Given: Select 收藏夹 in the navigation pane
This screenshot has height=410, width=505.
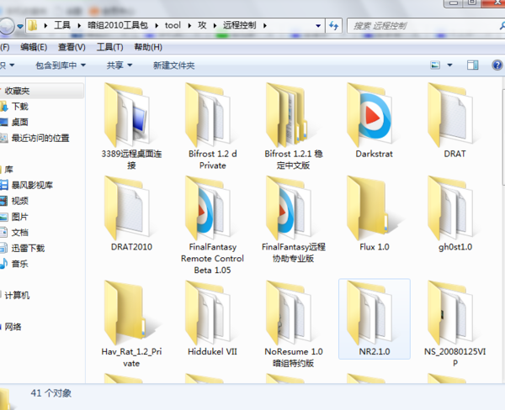Looking at the screenshot, I should (x=17, y=91).
